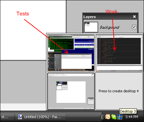Expand hidden tray icons with the arrow

coord(102,117)
